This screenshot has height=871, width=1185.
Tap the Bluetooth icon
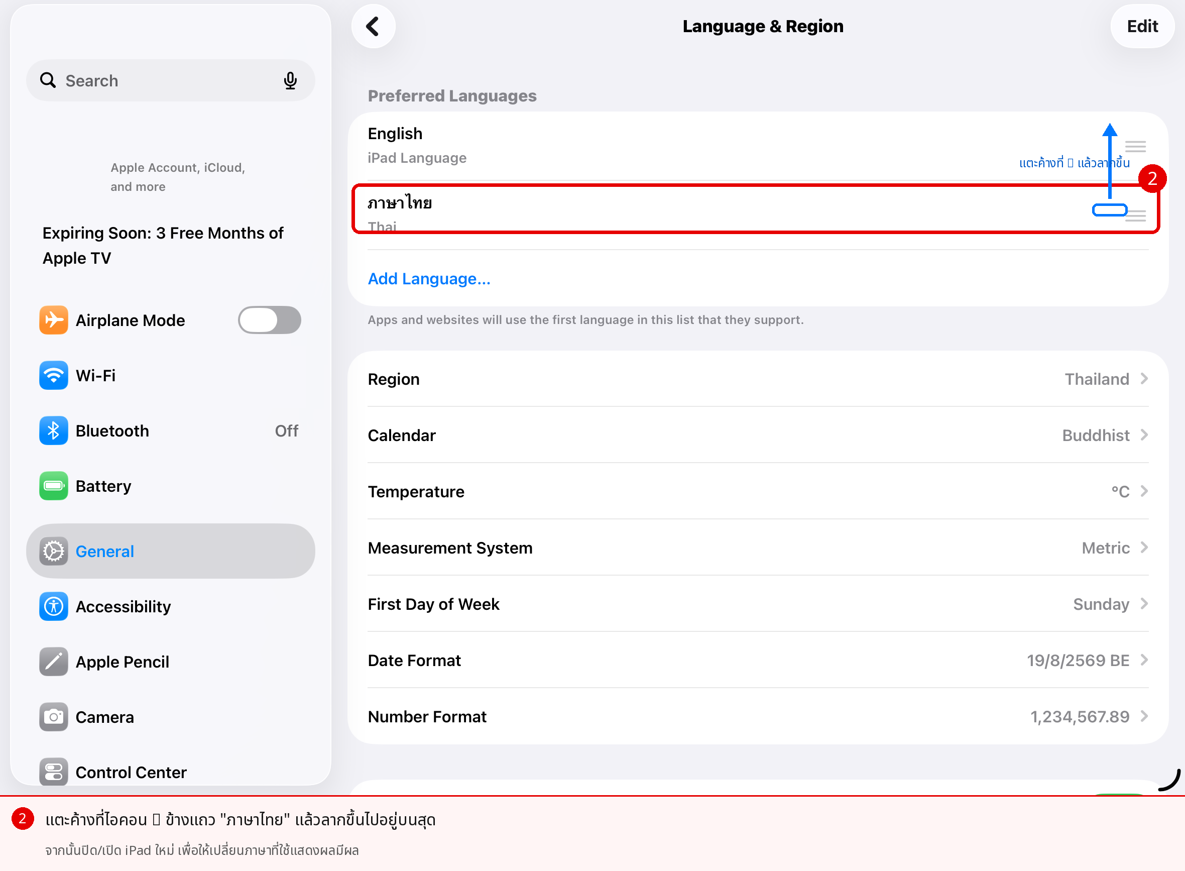click(53, 431)
